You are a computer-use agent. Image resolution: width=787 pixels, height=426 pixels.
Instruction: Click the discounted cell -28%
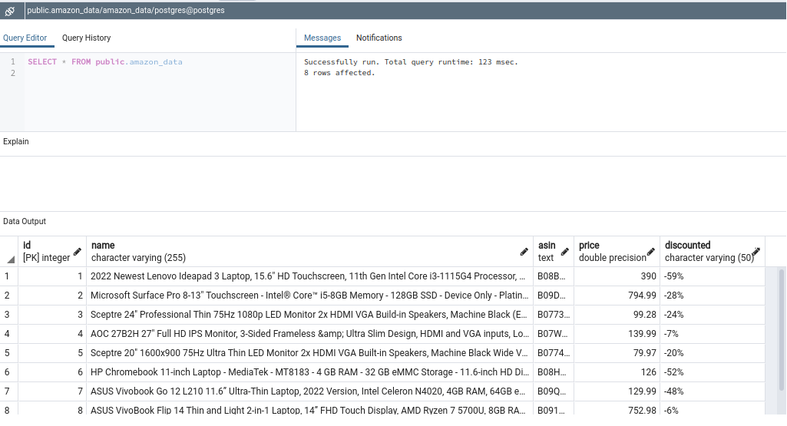pos(713,296)
